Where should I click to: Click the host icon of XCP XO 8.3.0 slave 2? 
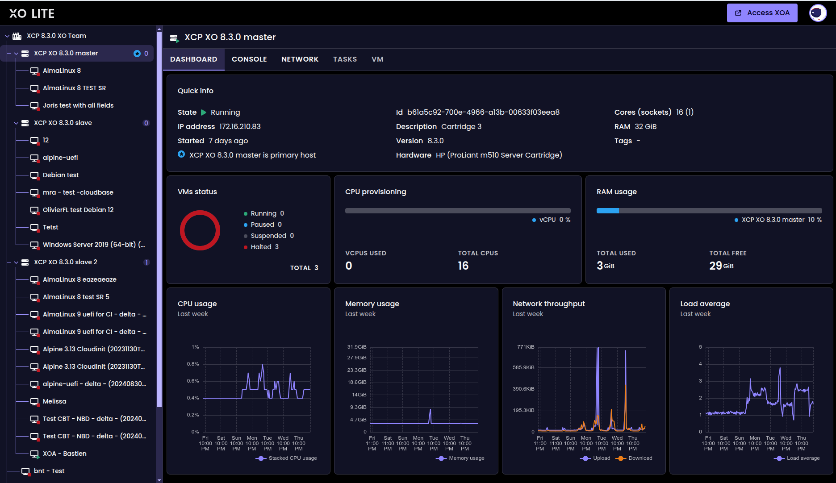pos(25,262)
